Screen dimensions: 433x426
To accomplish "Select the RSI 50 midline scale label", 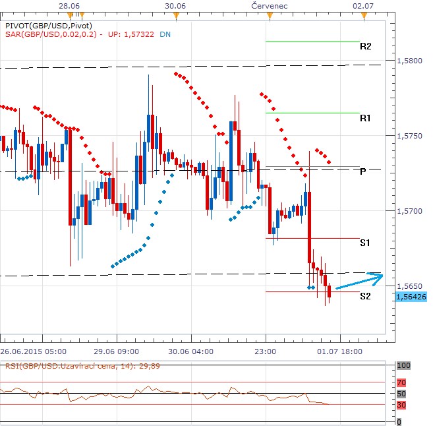I will pos(401,394).
